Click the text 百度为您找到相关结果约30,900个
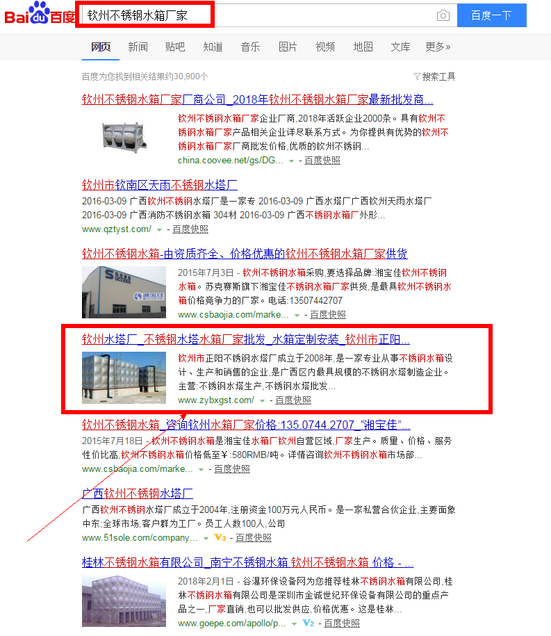551x636 pixels. point(145,76)
